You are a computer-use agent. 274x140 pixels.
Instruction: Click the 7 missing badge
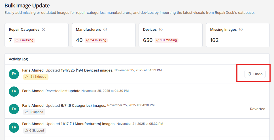(x=24, y=40)
